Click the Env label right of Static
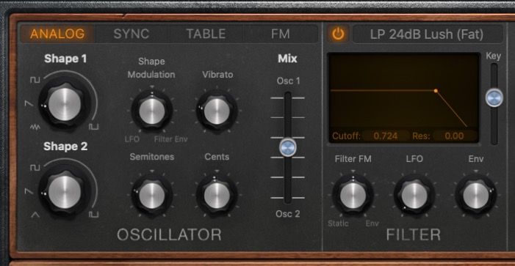Screen dimensions: 515x266 372,223
